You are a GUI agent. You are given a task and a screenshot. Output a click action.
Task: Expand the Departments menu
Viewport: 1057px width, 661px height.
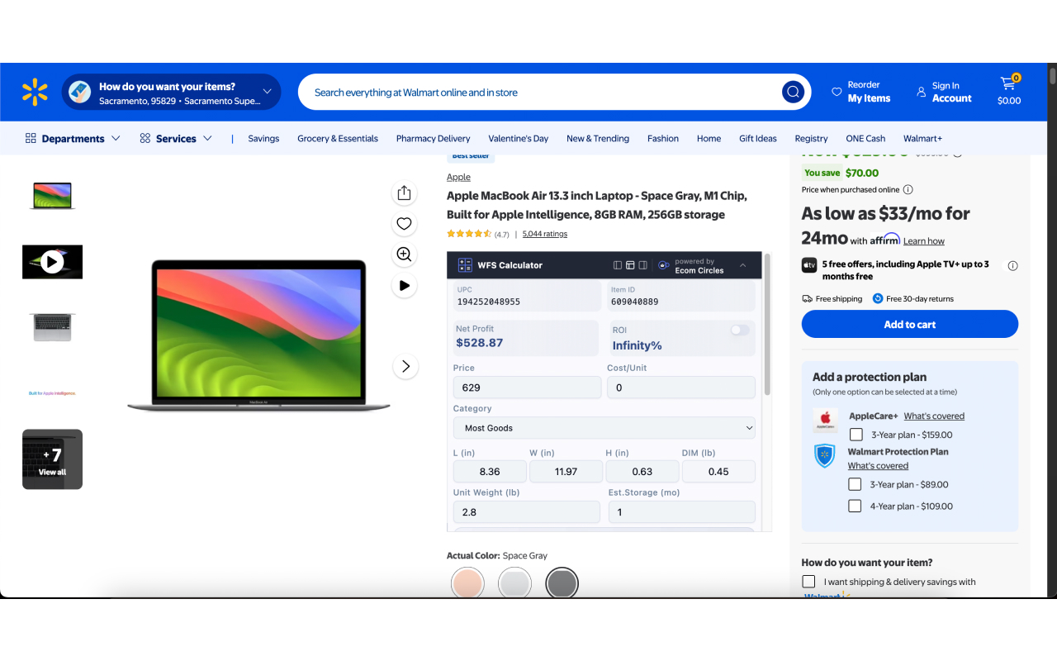point(72,138)
